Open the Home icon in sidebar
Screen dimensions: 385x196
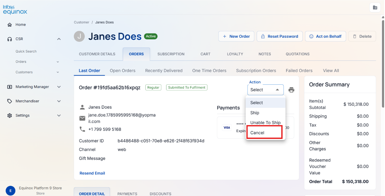(10, 25)
